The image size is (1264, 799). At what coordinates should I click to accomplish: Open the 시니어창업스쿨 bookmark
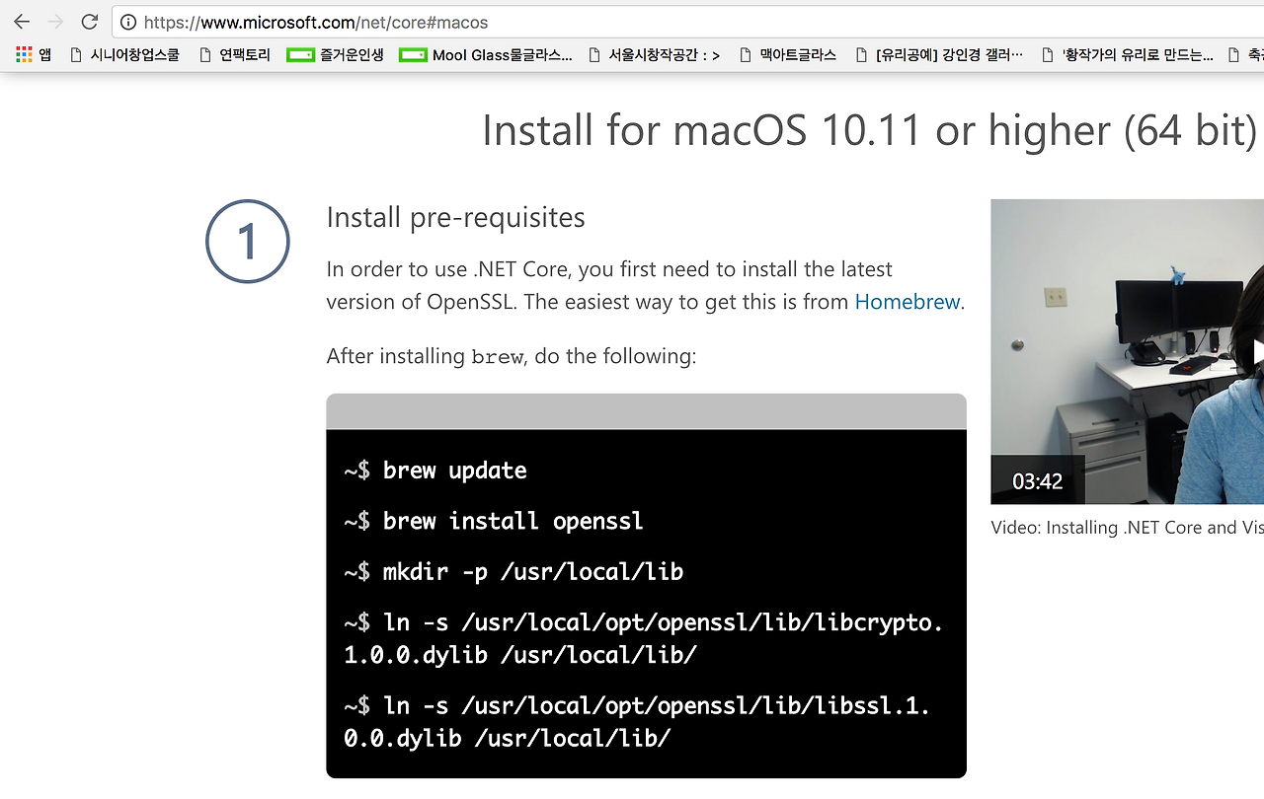coord(124,55)
